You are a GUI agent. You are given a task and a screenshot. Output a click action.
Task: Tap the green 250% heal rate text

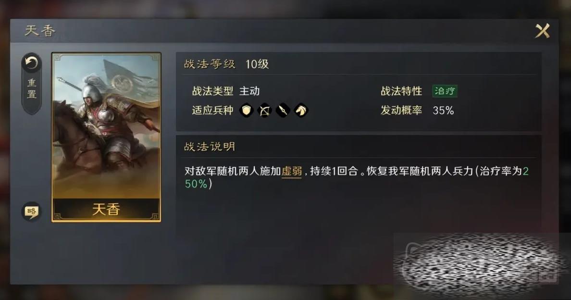coord(357,177)
